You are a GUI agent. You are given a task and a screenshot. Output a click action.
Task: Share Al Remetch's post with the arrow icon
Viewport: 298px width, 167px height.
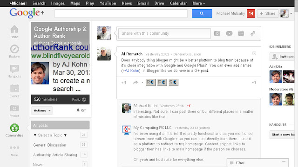pyautogui.click(x=135, y=83)
